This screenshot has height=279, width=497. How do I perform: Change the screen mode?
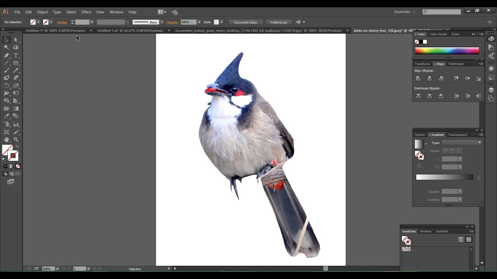(x=11, y=181)
